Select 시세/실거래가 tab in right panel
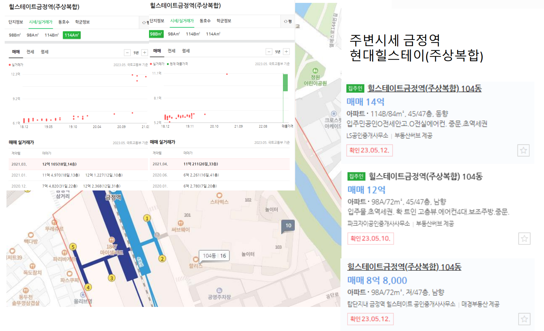 pos(182,21)
